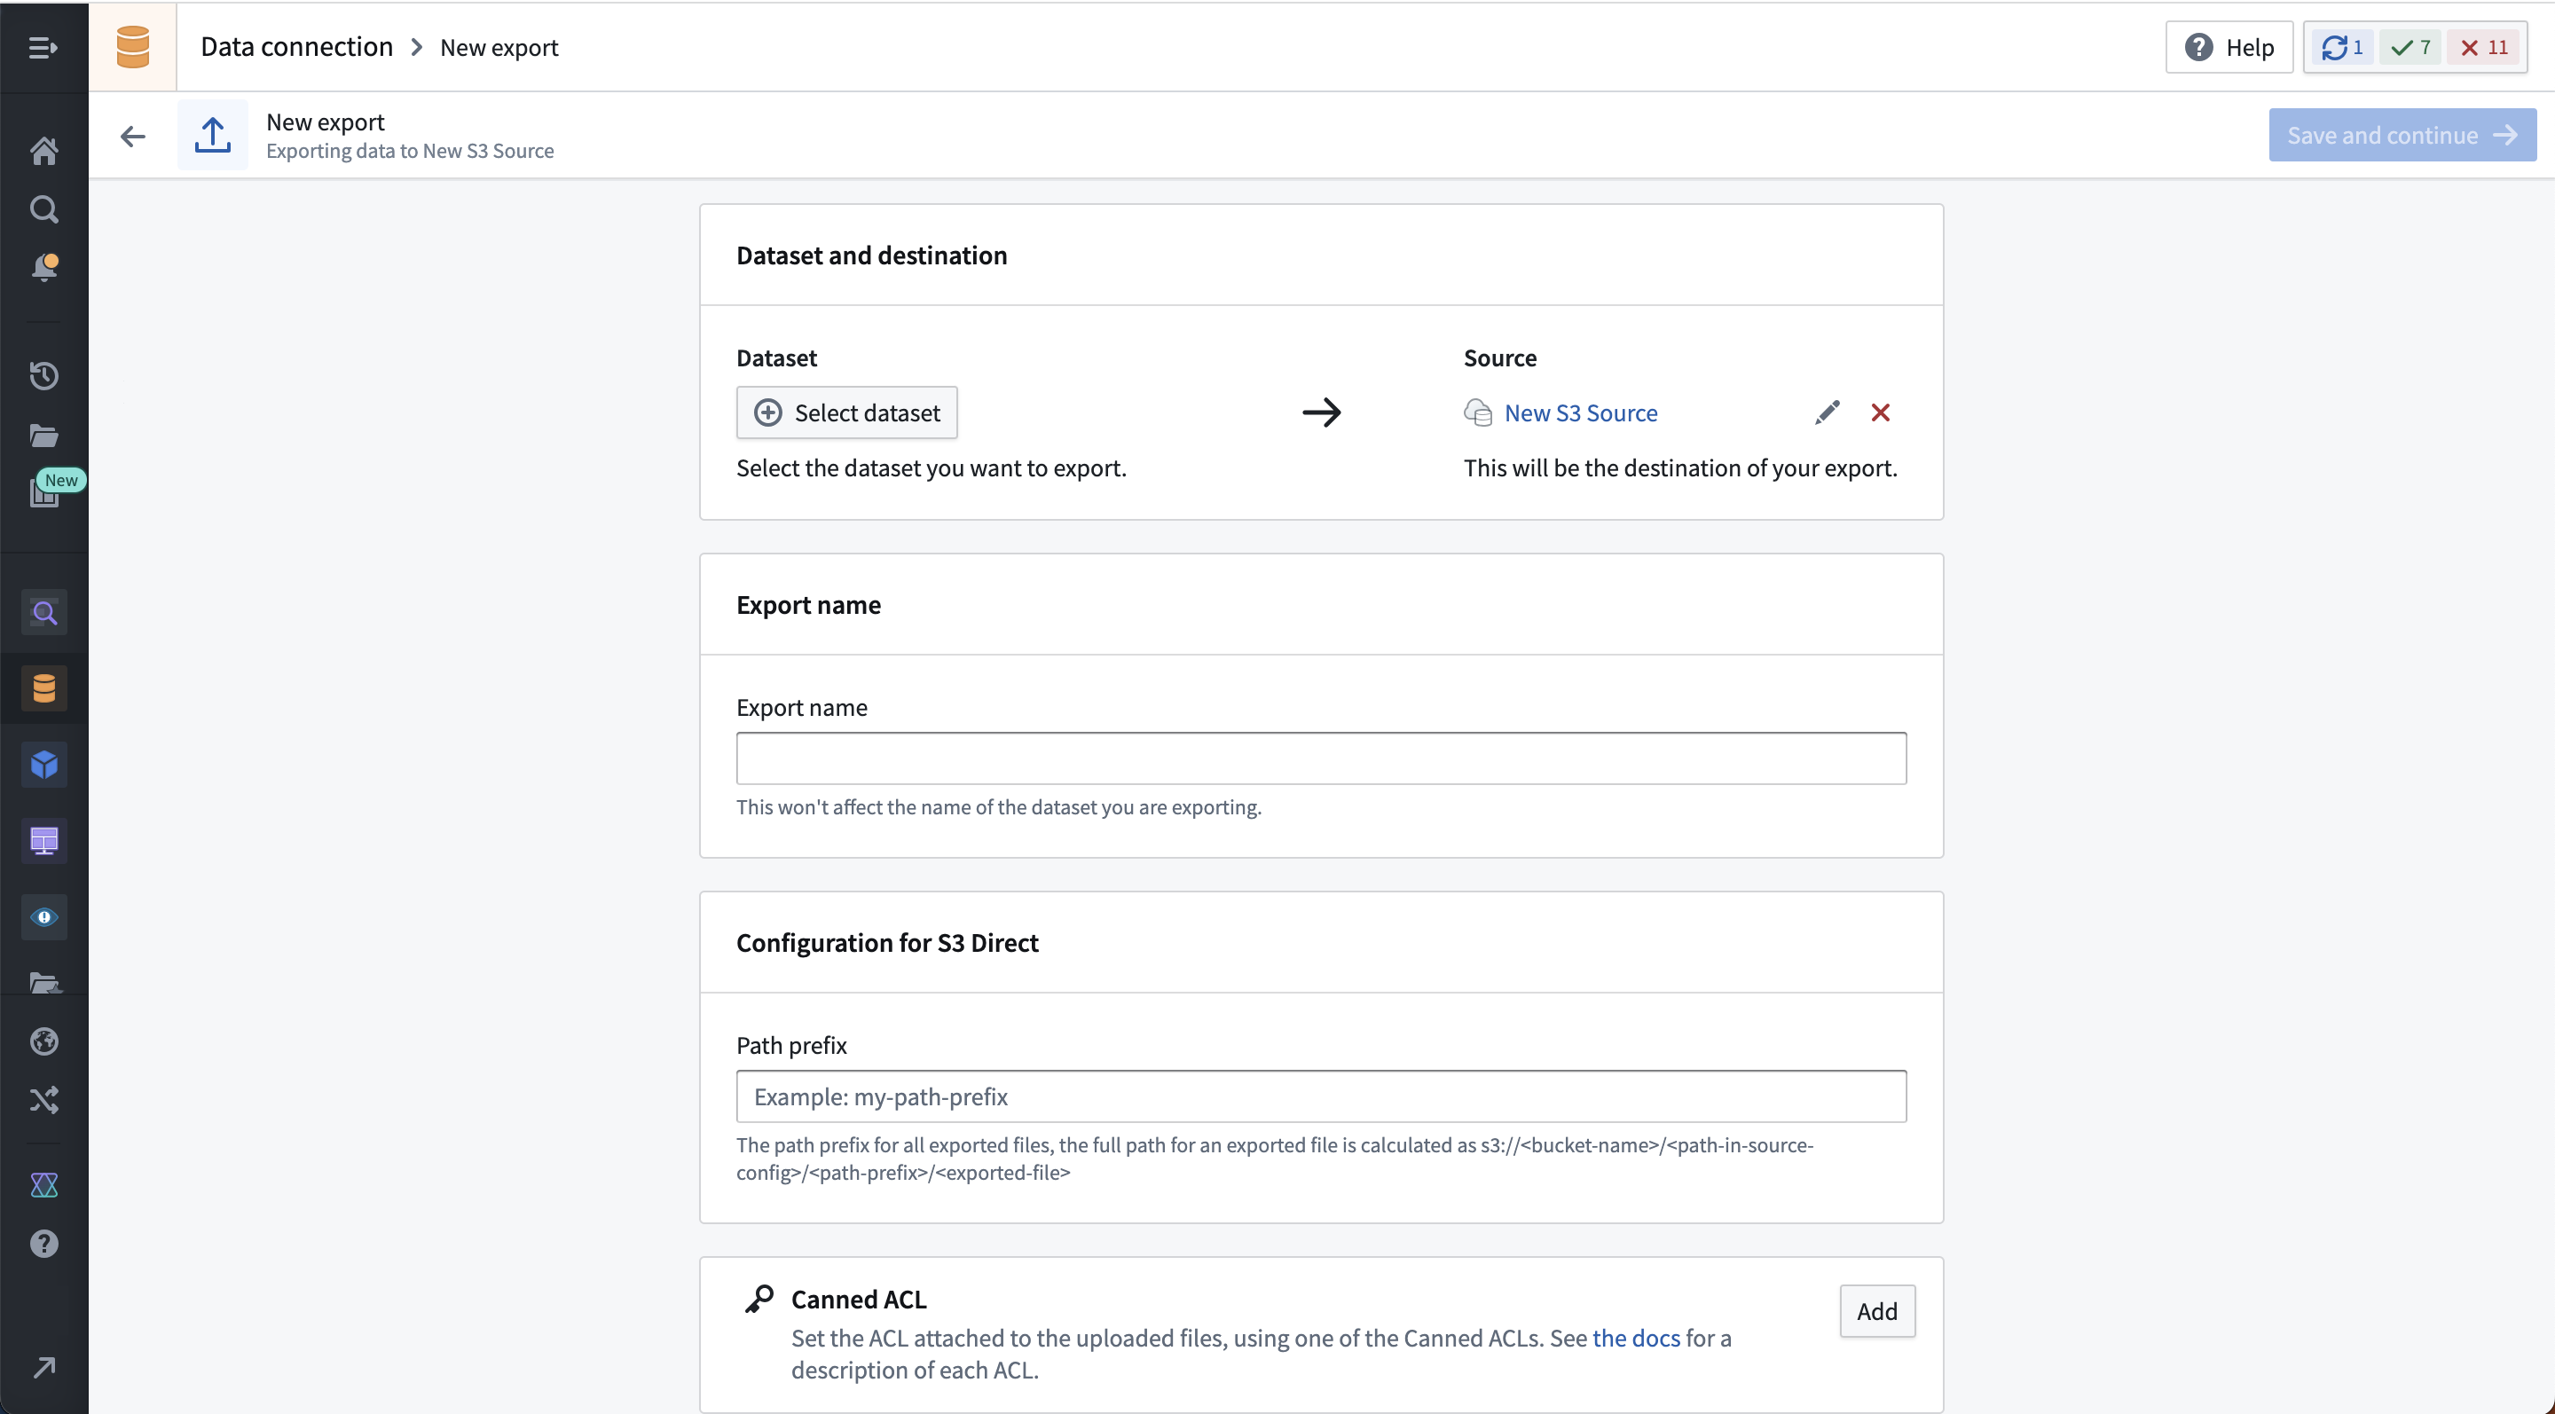Click the diagonal arrow icon at sidebar bottom
Viewport: 2555px width, 1414px height.
pyautogui.click(x=43, y=1367)
